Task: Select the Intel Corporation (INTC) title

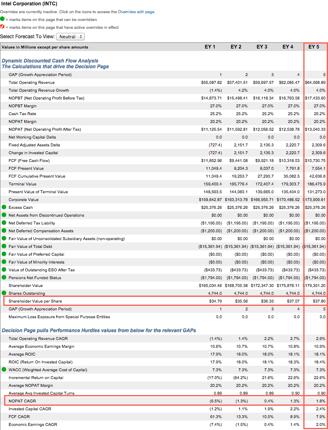Action: point(28,4)
